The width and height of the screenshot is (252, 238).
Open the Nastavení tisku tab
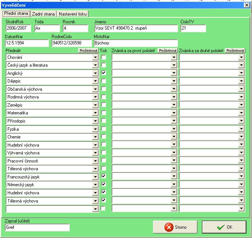tap(73, 14)
